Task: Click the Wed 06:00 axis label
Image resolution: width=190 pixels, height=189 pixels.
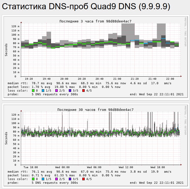Action: pyautogui.click(x=94, y=167)
